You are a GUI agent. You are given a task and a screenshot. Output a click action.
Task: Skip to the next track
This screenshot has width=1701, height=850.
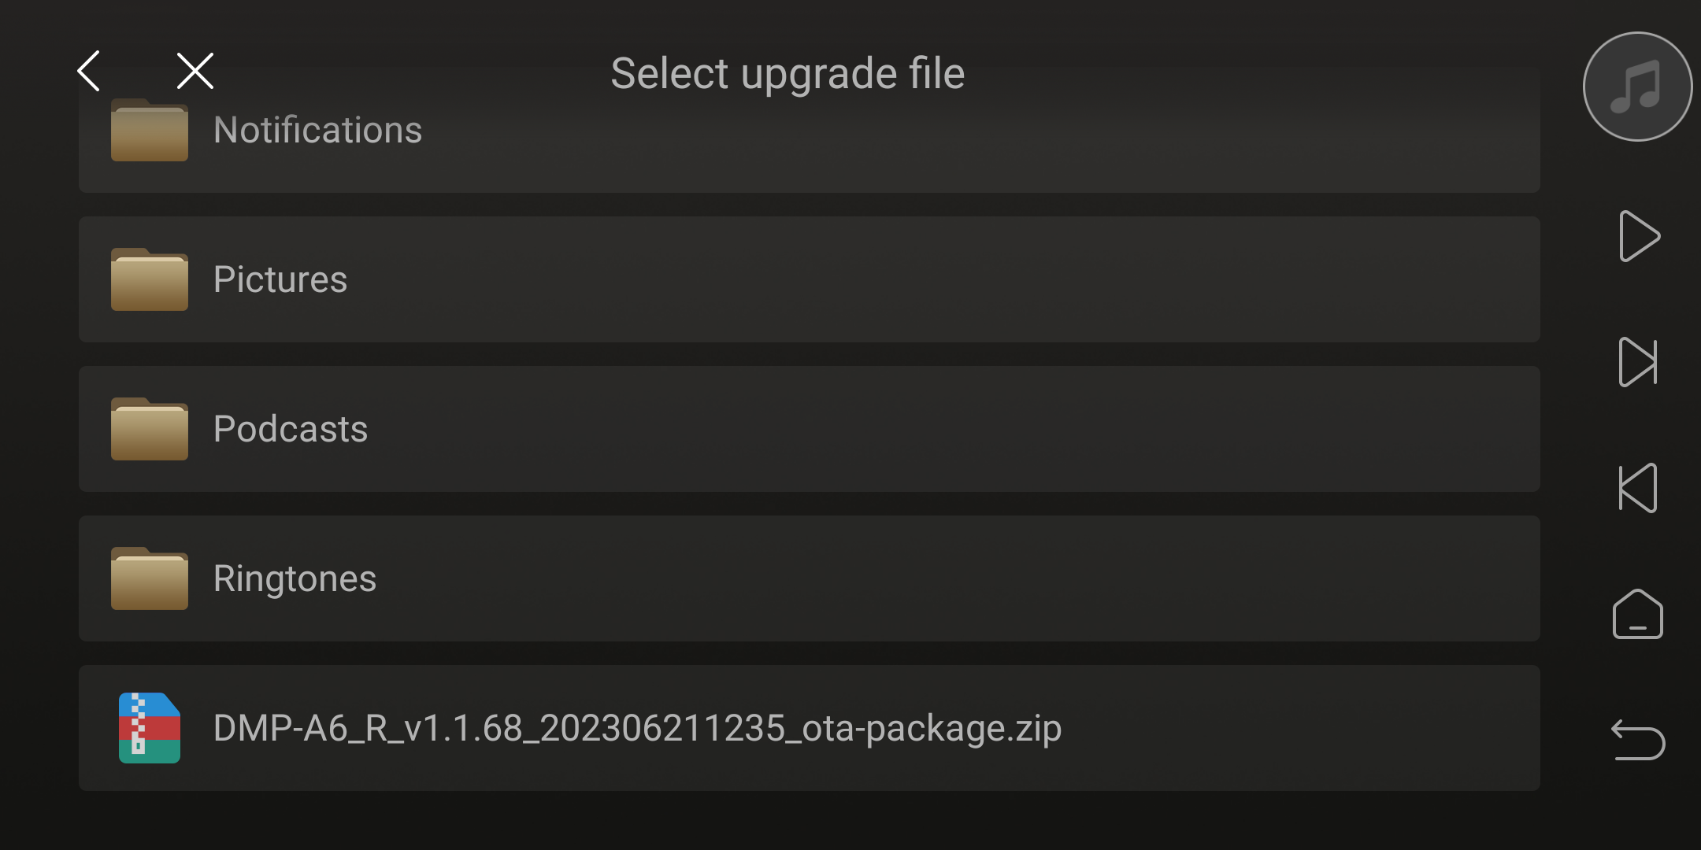tap(1638, 362)
